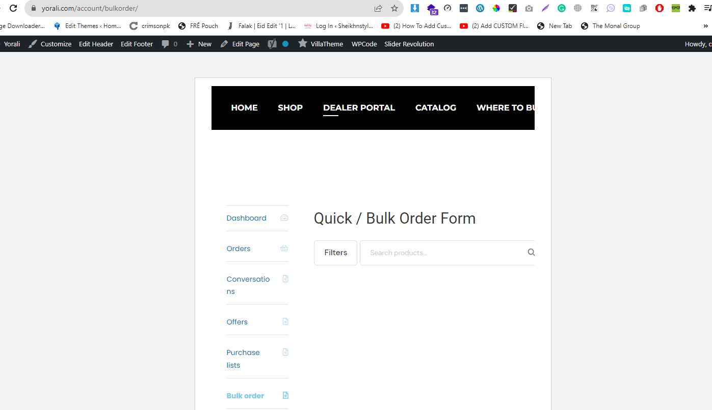Open the Orders account link
Viewport: 712px width, 410px height.
[239, 249]
